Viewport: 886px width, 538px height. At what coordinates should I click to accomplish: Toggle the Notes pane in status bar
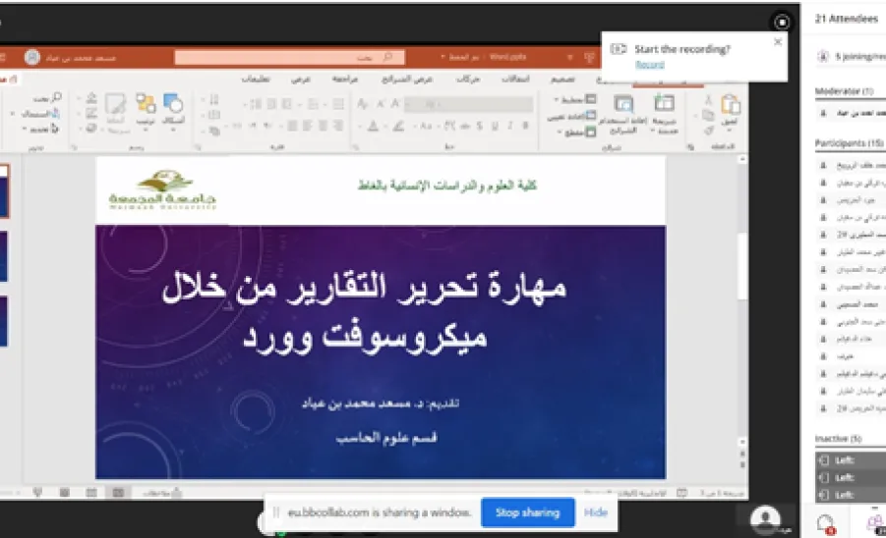tap(161, 493)
